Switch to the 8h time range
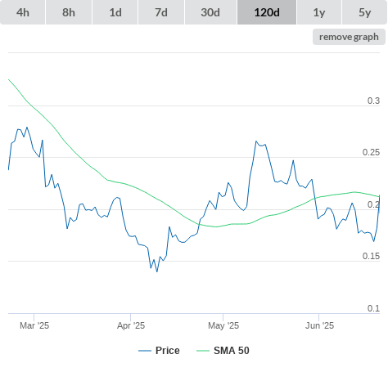 pyautogui.click(x=69, y=12)
